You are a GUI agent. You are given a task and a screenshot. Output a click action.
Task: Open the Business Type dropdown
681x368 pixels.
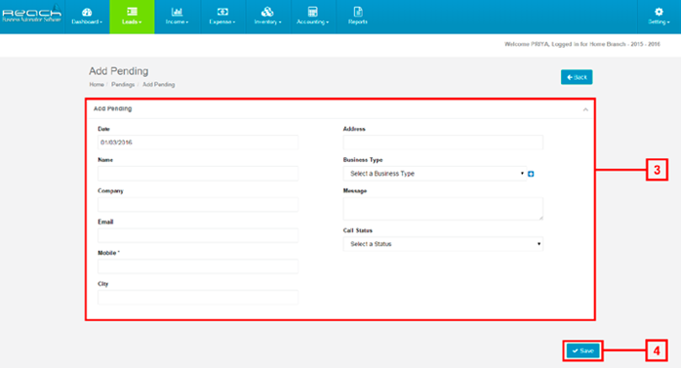pos(435,174)
